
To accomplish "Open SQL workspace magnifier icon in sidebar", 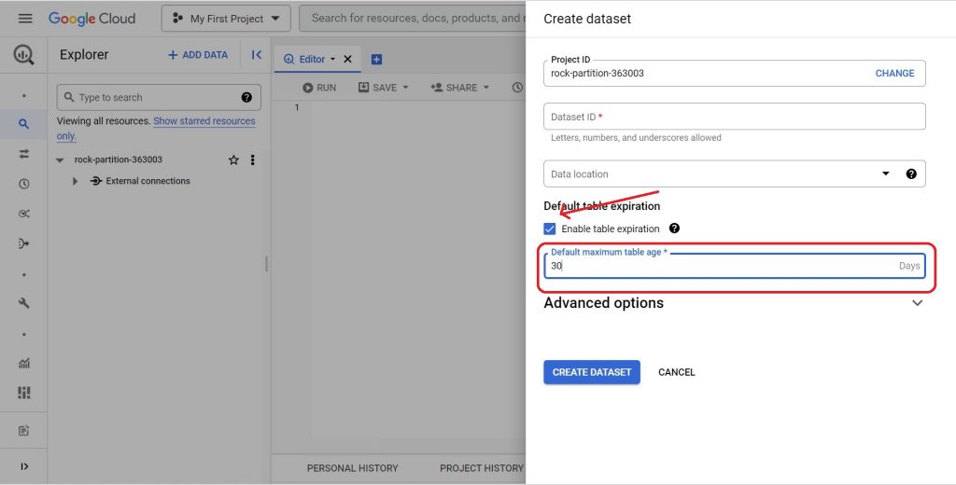I will click(23, 124).
